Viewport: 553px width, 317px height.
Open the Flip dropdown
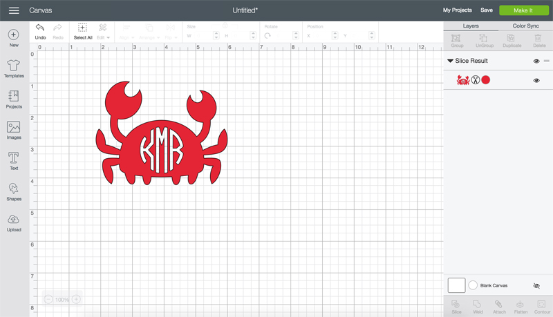(x=171, y=32)
